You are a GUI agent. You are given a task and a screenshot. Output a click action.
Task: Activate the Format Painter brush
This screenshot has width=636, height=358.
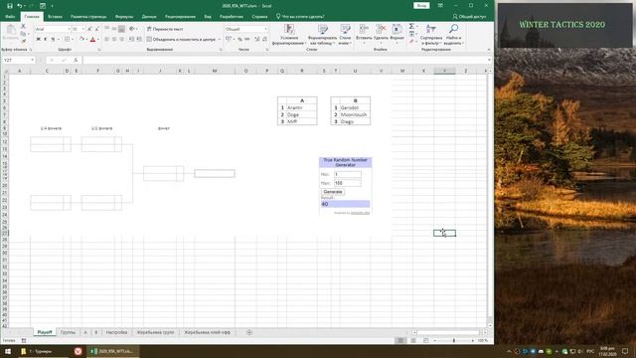[23, 41]
